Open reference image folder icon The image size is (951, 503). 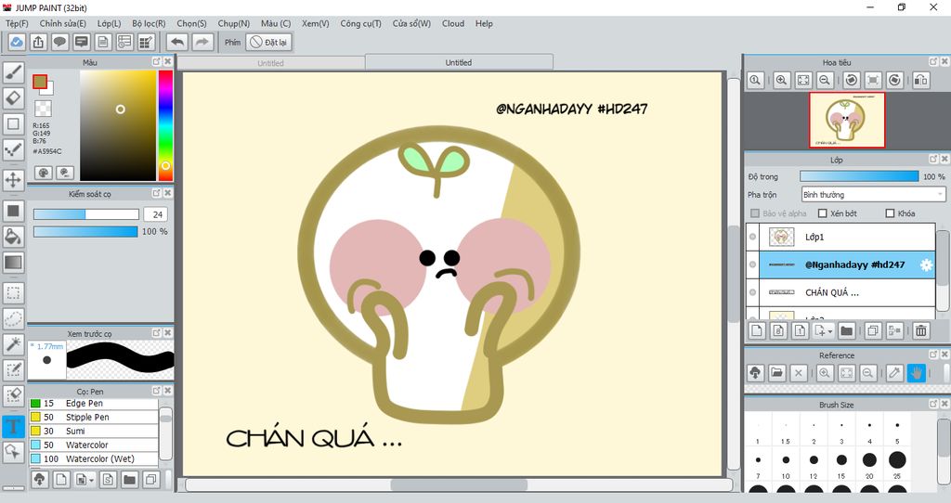[x=777, y=373]
